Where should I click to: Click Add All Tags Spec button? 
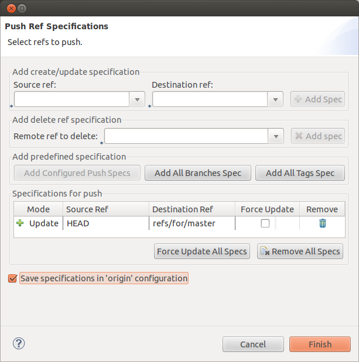tap(300, 173)
